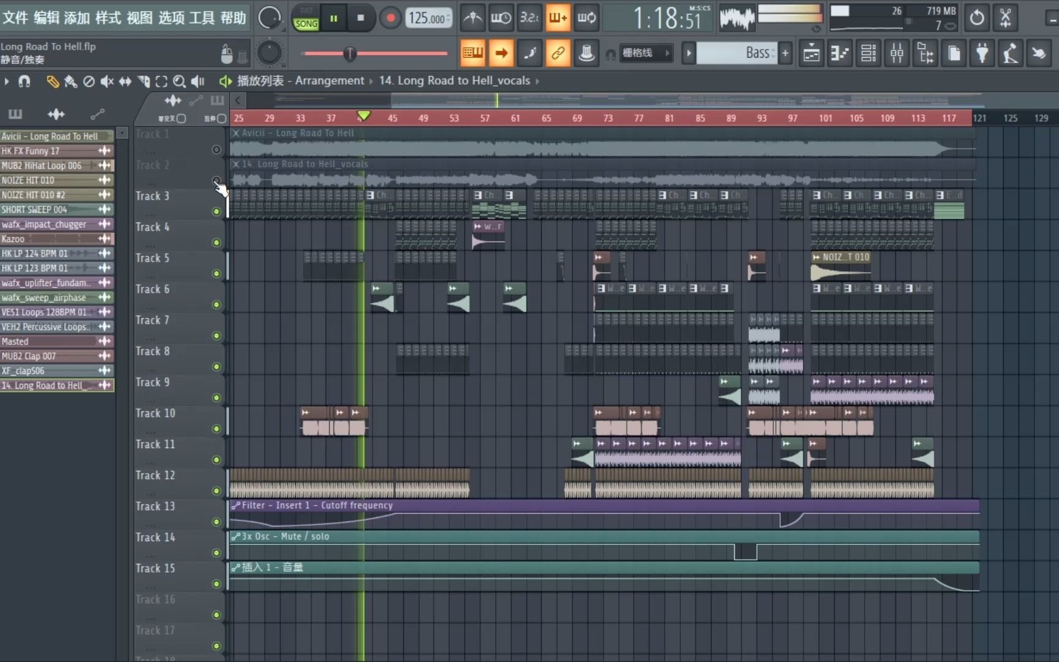
Task: Expand the pattern selector arrow
Action: [688, 53]
